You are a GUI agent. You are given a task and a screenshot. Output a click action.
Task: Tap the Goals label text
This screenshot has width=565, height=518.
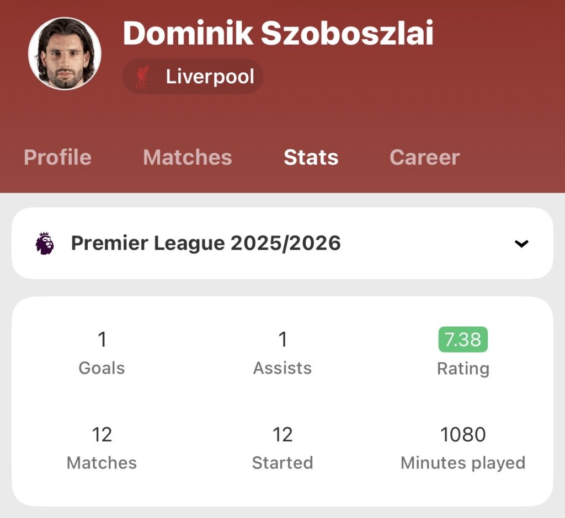click(x=102, y=368)
